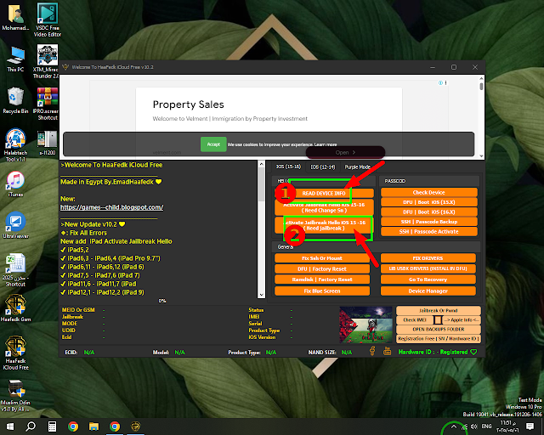Click the Check Device button
Screen dimensions: 544x435
pos(428,192)
